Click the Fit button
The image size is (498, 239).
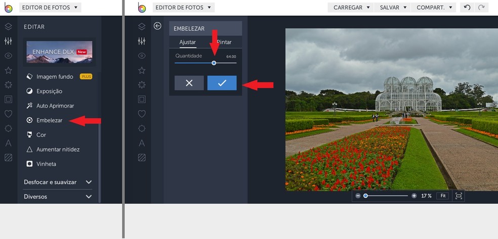coord(443,196)
